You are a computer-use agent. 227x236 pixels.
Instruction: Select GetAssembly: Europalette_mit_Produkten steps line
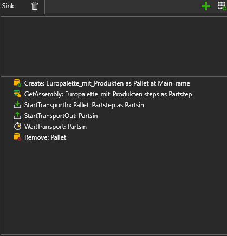[108, 94]
